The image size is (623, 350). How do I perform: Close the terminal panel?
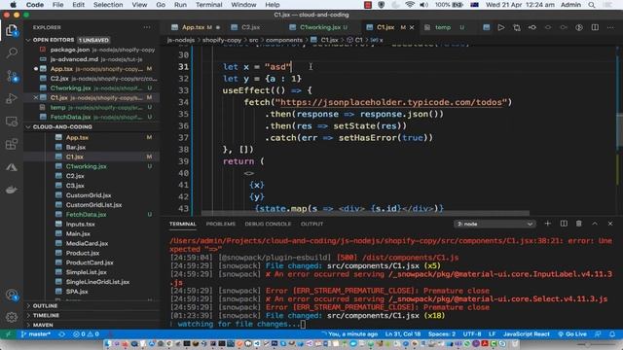[x=610, y=224]
